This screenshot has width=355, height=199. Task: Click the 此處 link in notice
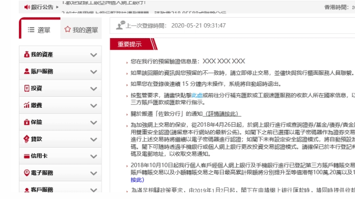197,96
